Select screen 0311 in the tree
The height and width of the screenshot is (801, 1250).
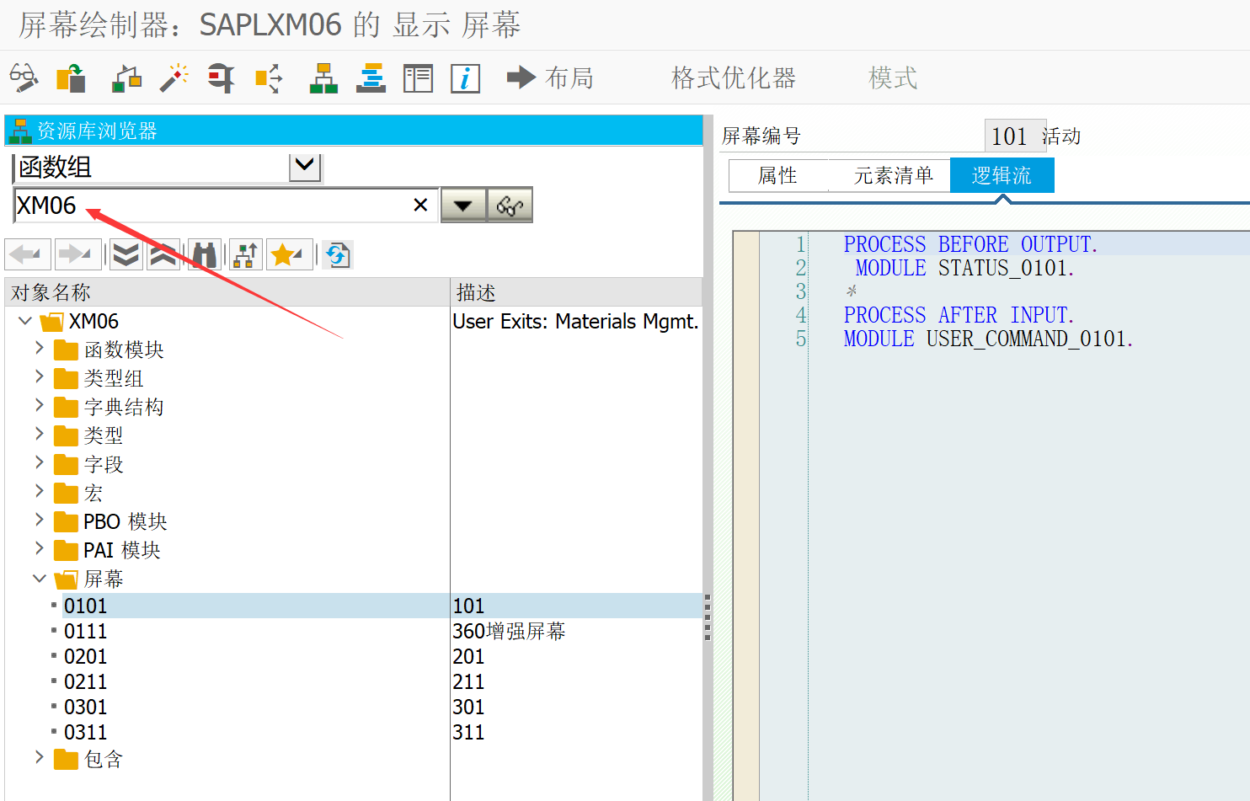(85, 732)
